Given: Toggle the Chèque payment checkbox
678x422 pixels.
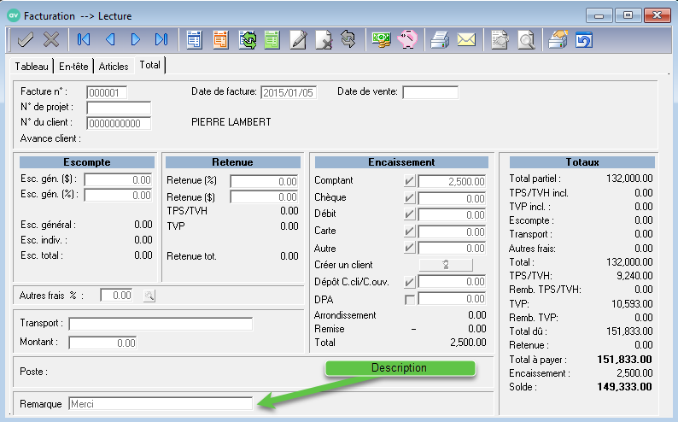Looking at the screenshot, I should [x=410, y=198].
